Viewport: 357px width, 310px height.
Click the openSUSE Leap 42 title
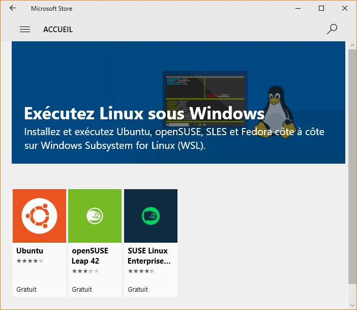click(90, 255)
